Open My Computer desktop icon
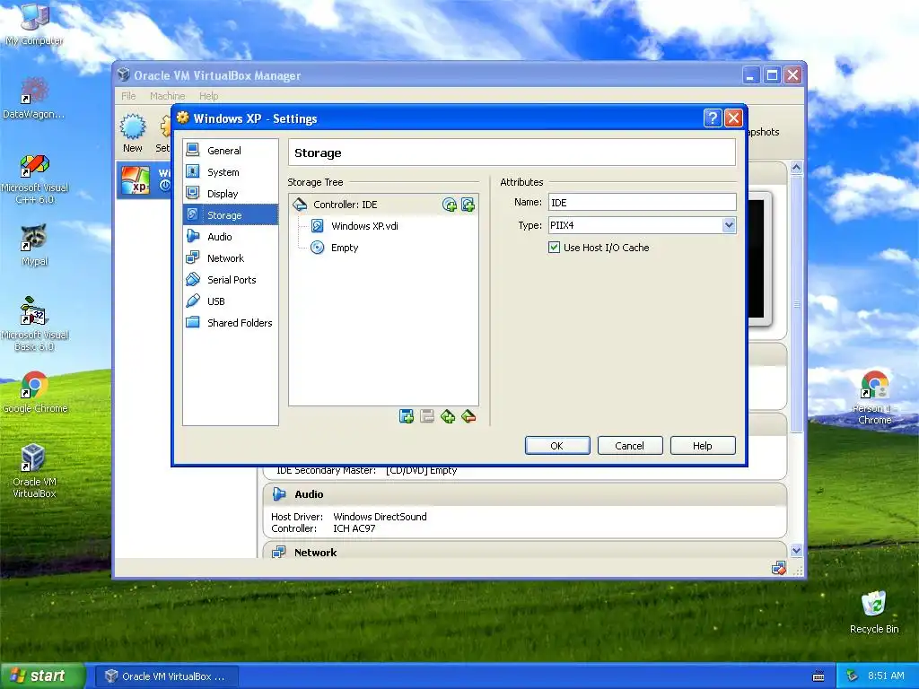The width and height of the screenshot is (919, 689). [x=34, y=24]
